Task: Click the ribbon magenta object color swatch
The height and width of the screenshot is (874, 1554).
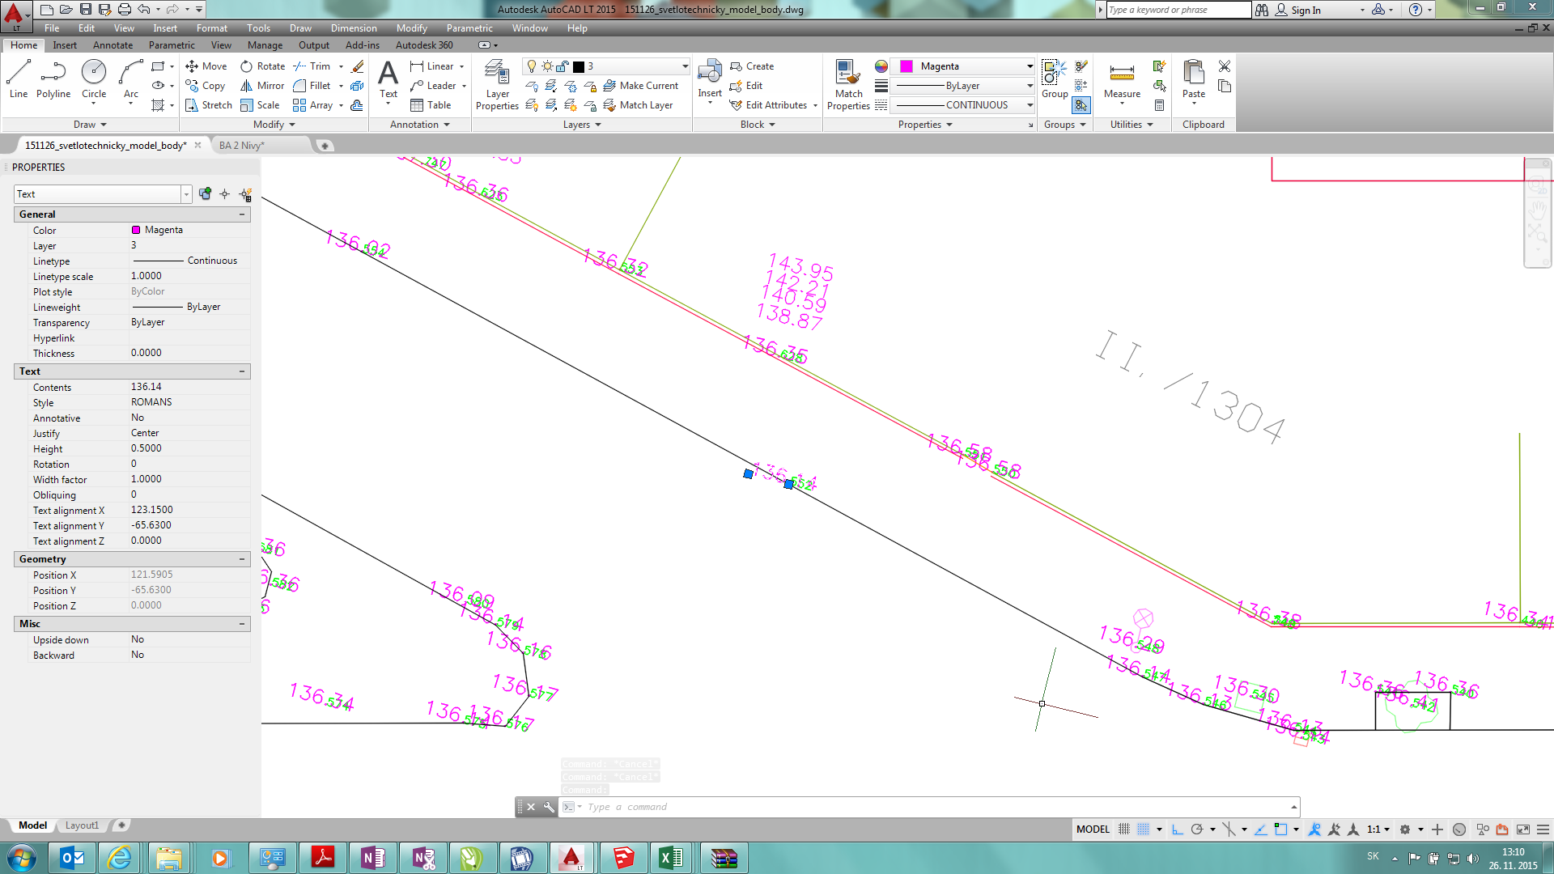Action: [x=906, y=66]
